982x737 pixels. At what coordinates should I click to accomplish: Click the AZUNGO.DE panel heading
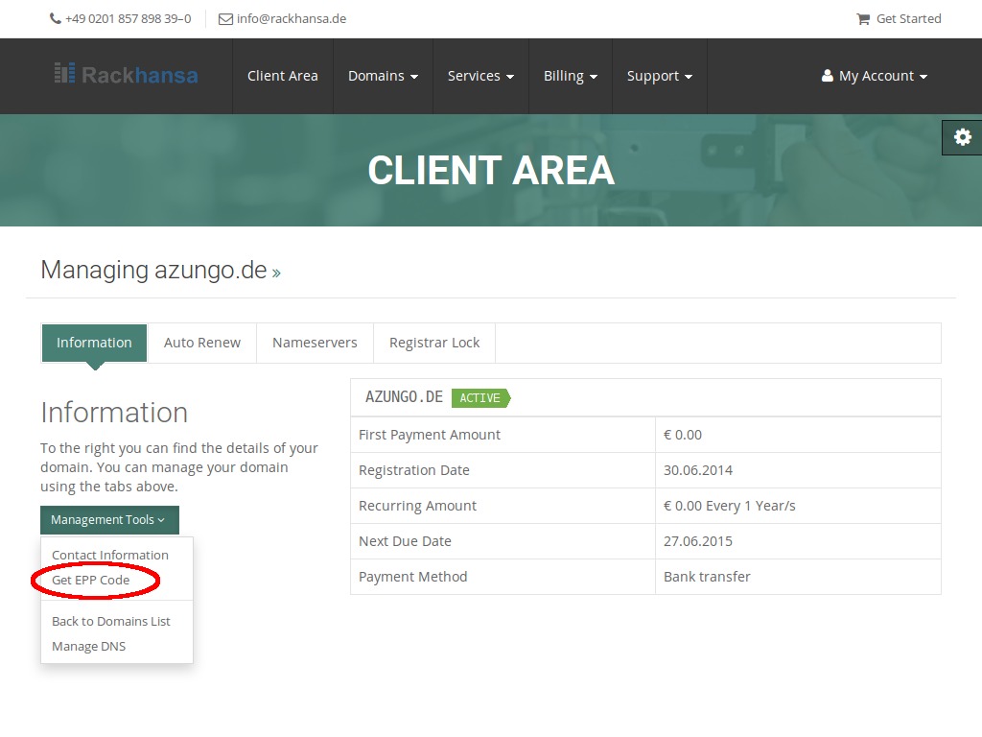coord(404,397)
